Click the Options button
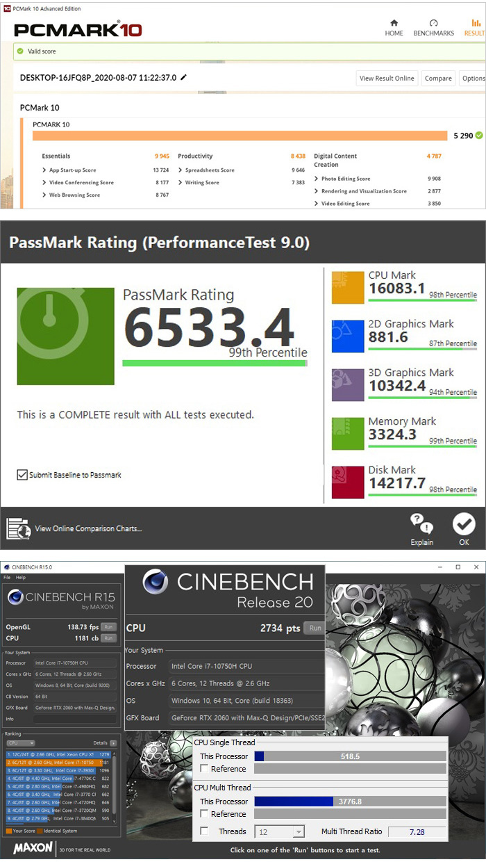Screen dimensions: 486x862 pos(473,79)
